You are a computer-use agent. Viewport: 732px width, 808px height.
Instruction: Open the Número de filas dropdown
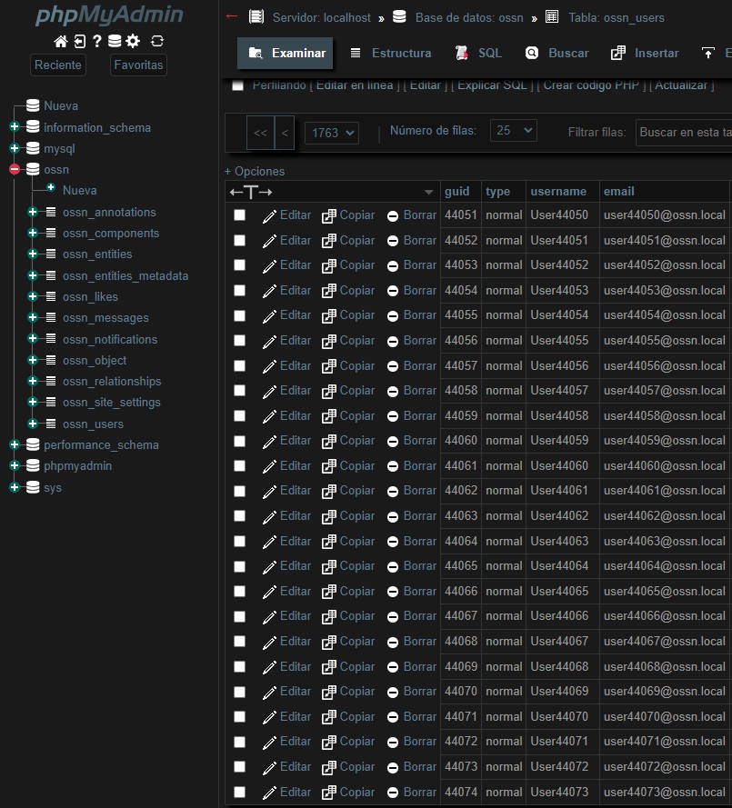click(513, 131)
